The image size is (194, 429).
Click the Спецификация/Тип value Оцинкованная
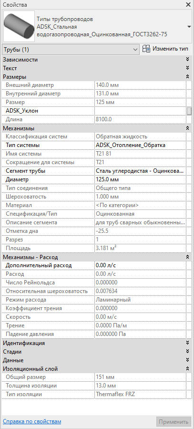pos(140,214)
